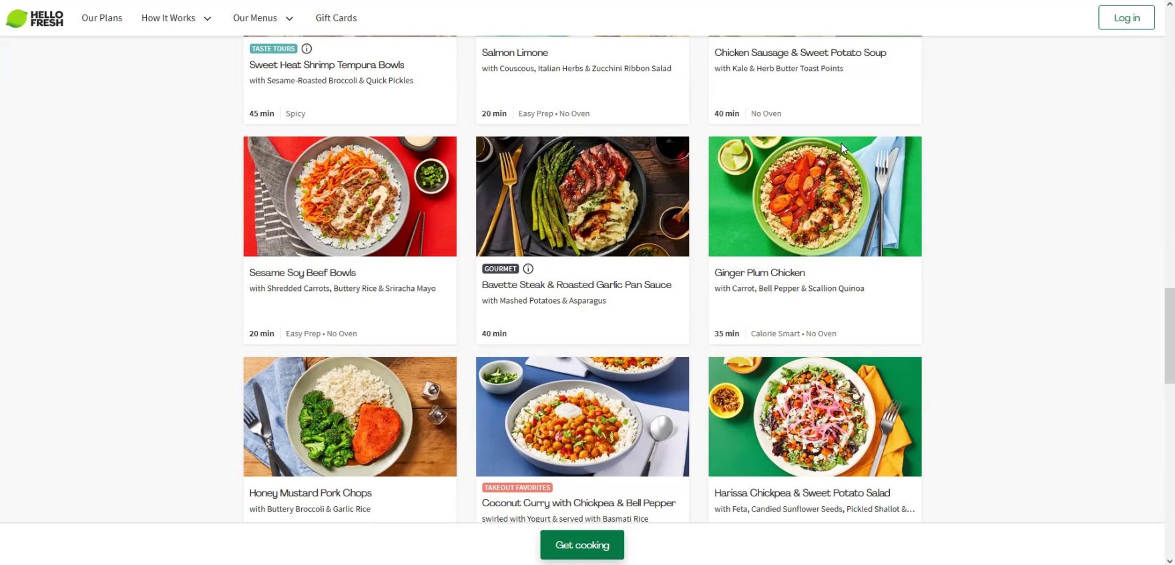
Task: Open the Our Plans menu item
Action: point(101,18)
